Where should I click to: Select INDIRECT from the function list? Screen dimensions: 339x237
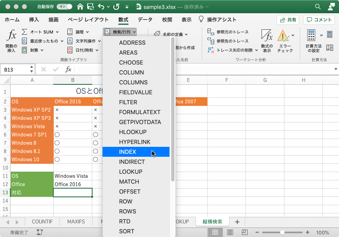136,162
